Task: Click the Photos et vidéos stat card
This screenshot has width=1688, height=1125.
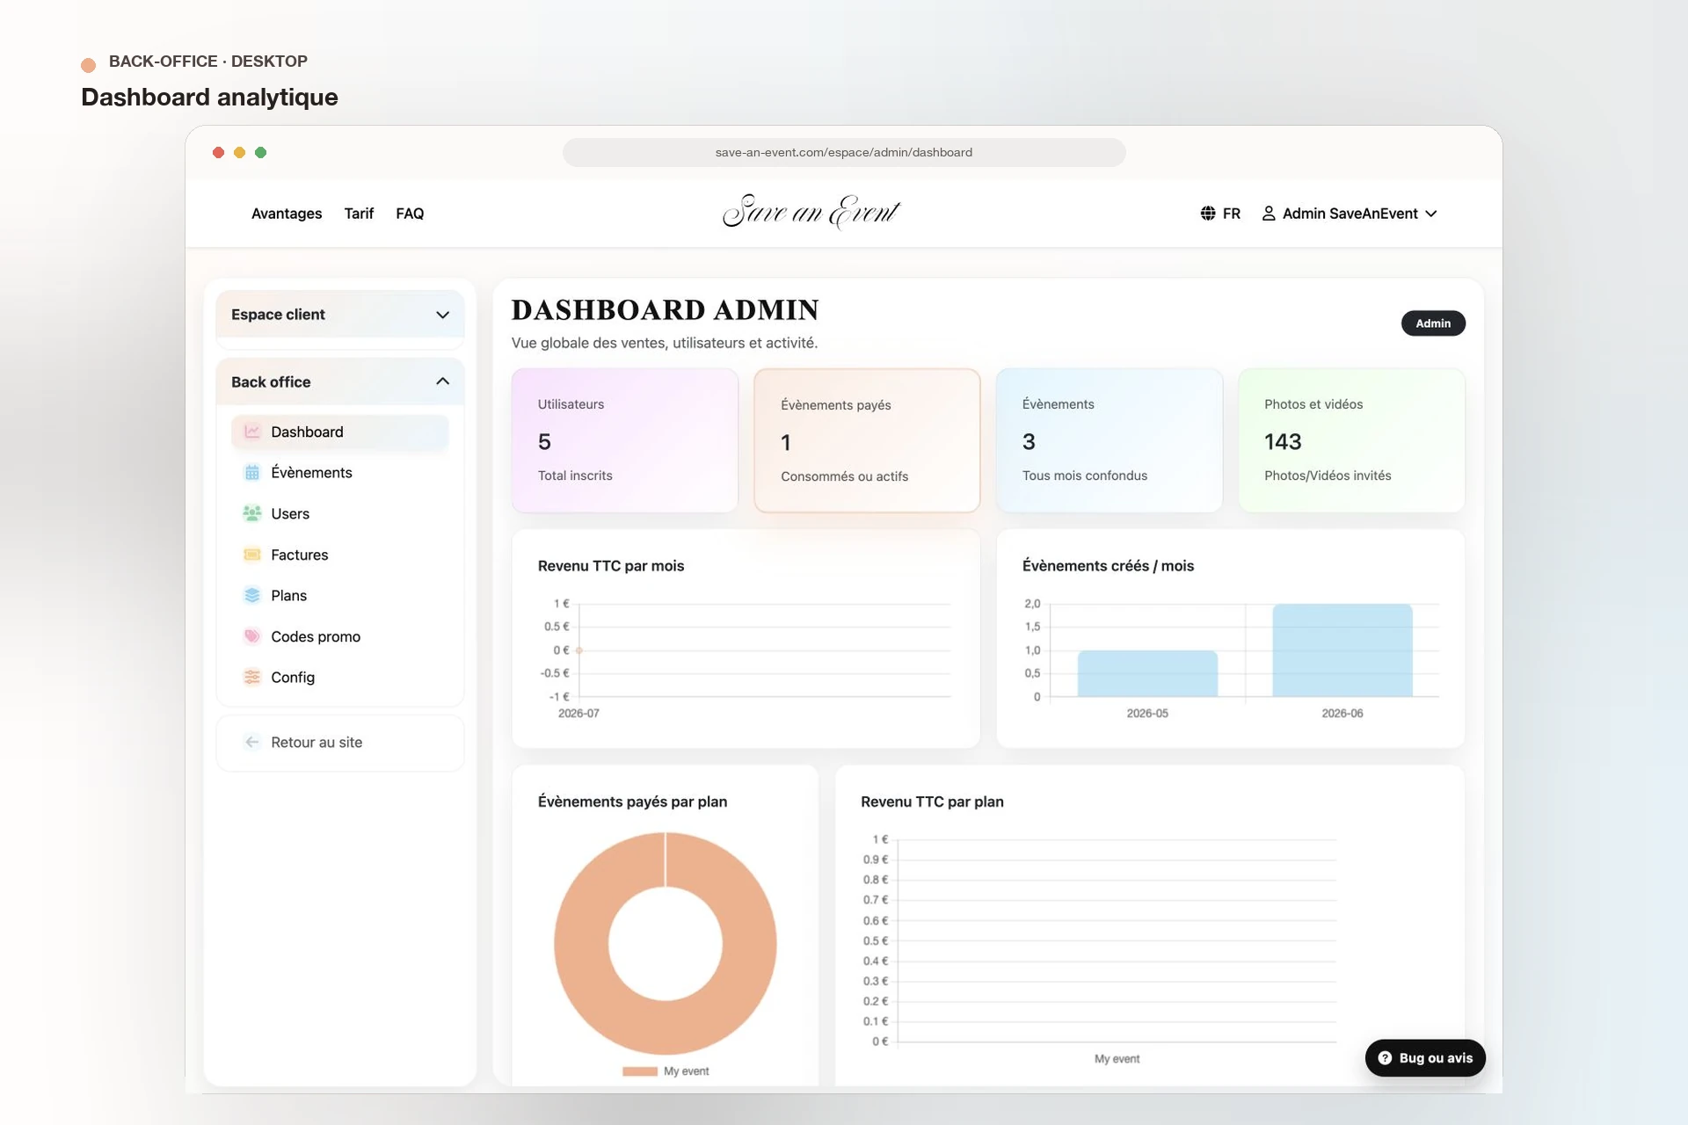Action: [1351, 440]
